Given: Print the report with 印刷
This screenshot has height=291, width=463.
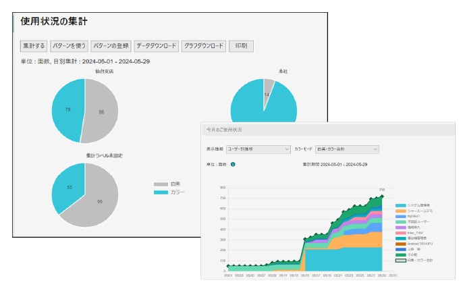Looking at the screenshot, I should pos(241,46).
